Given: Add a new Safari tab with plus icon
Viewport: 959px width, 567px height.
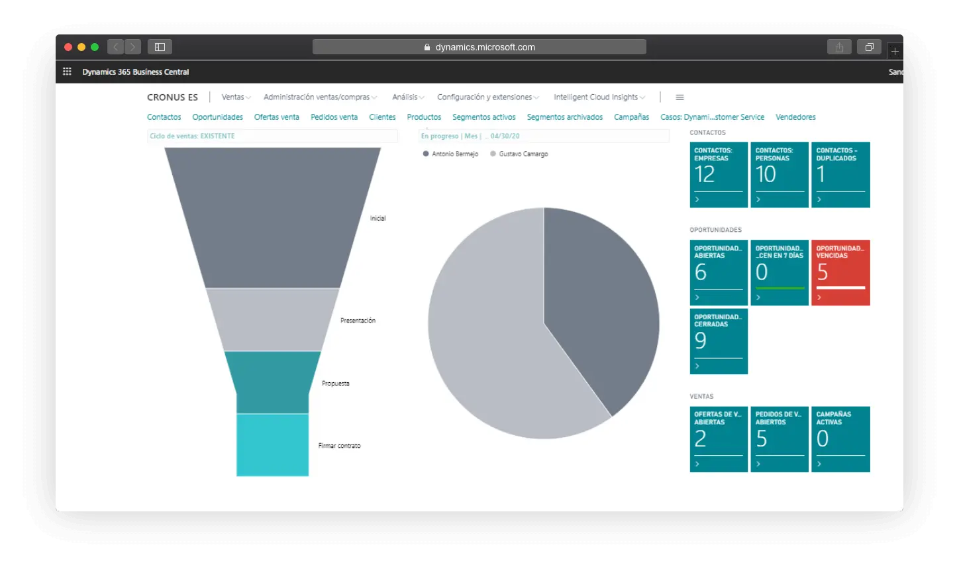Looking at the screenshot, I should point(895,51).
